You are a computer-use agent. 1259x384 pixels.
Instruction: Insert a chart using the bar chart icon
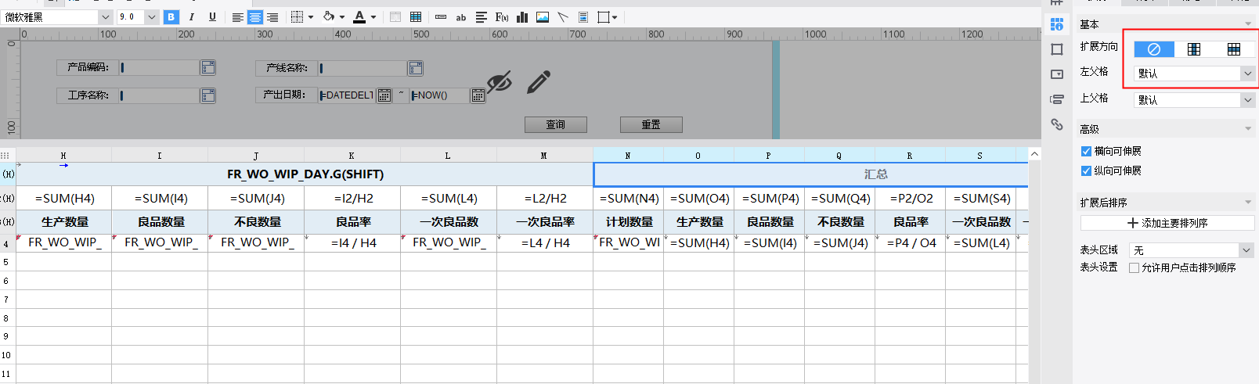[x=522, y=17]
